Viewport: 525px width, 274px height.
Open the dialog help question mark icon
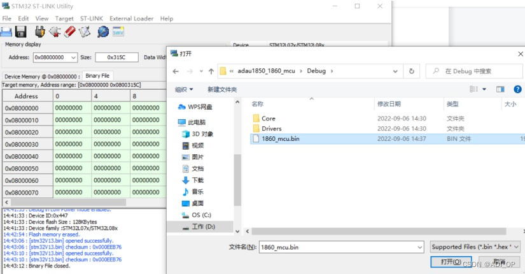coord(517,89)
